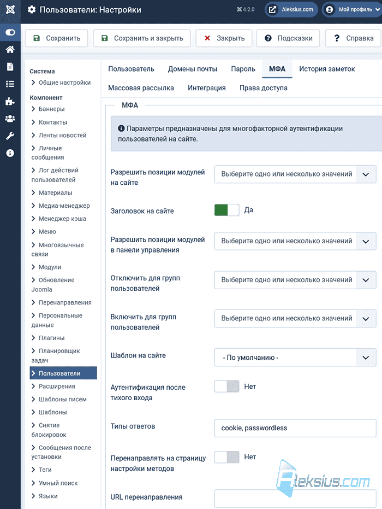Open the Home dashboard icon
Viewport: 382px width, 509px height.
(10, 49)
